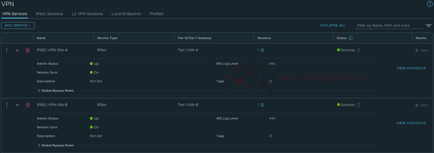
Task: Click the Site-B sessions info icon
Action: coord(262,105)
